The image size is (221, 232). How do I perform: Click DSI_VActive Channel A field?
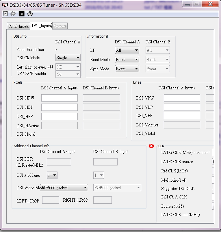182,125
